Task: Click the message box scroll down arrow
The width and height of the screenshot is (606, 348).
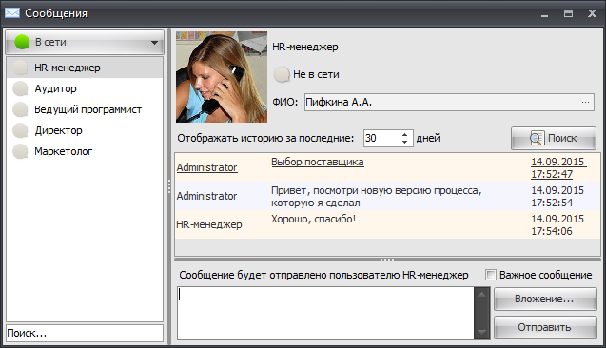Action: pos(482,332)
